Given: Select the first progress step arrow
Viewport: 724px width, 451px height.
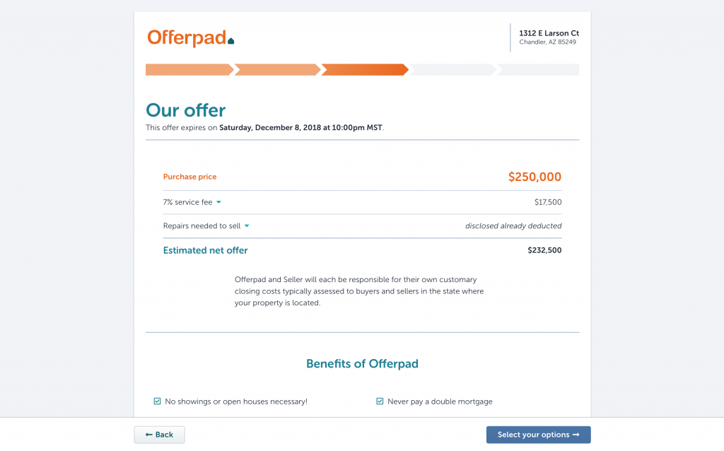Looking at the screenshot, I should pos(189,70).
